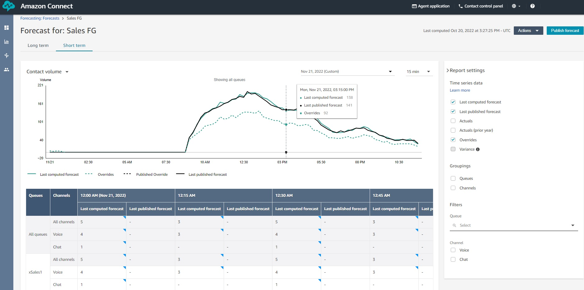Viewport: 584px width, 290px height.
Task: Check the Channels grouping checkbox
Action: click(453, 188)
